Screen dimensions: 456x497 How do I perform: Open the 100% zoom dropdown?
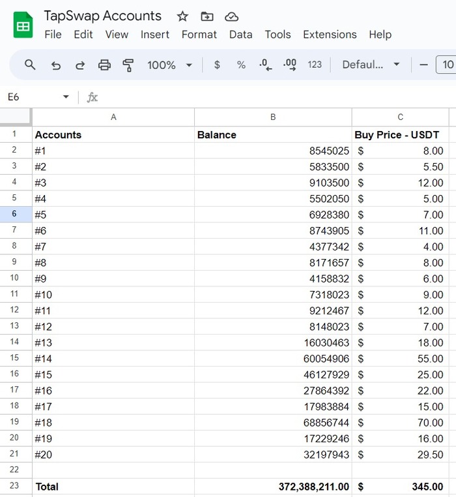pos(170,65)
